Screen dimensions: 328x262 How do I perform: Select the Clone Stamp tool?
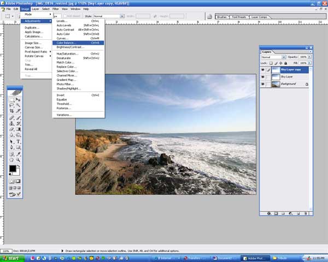coord(11,123)
